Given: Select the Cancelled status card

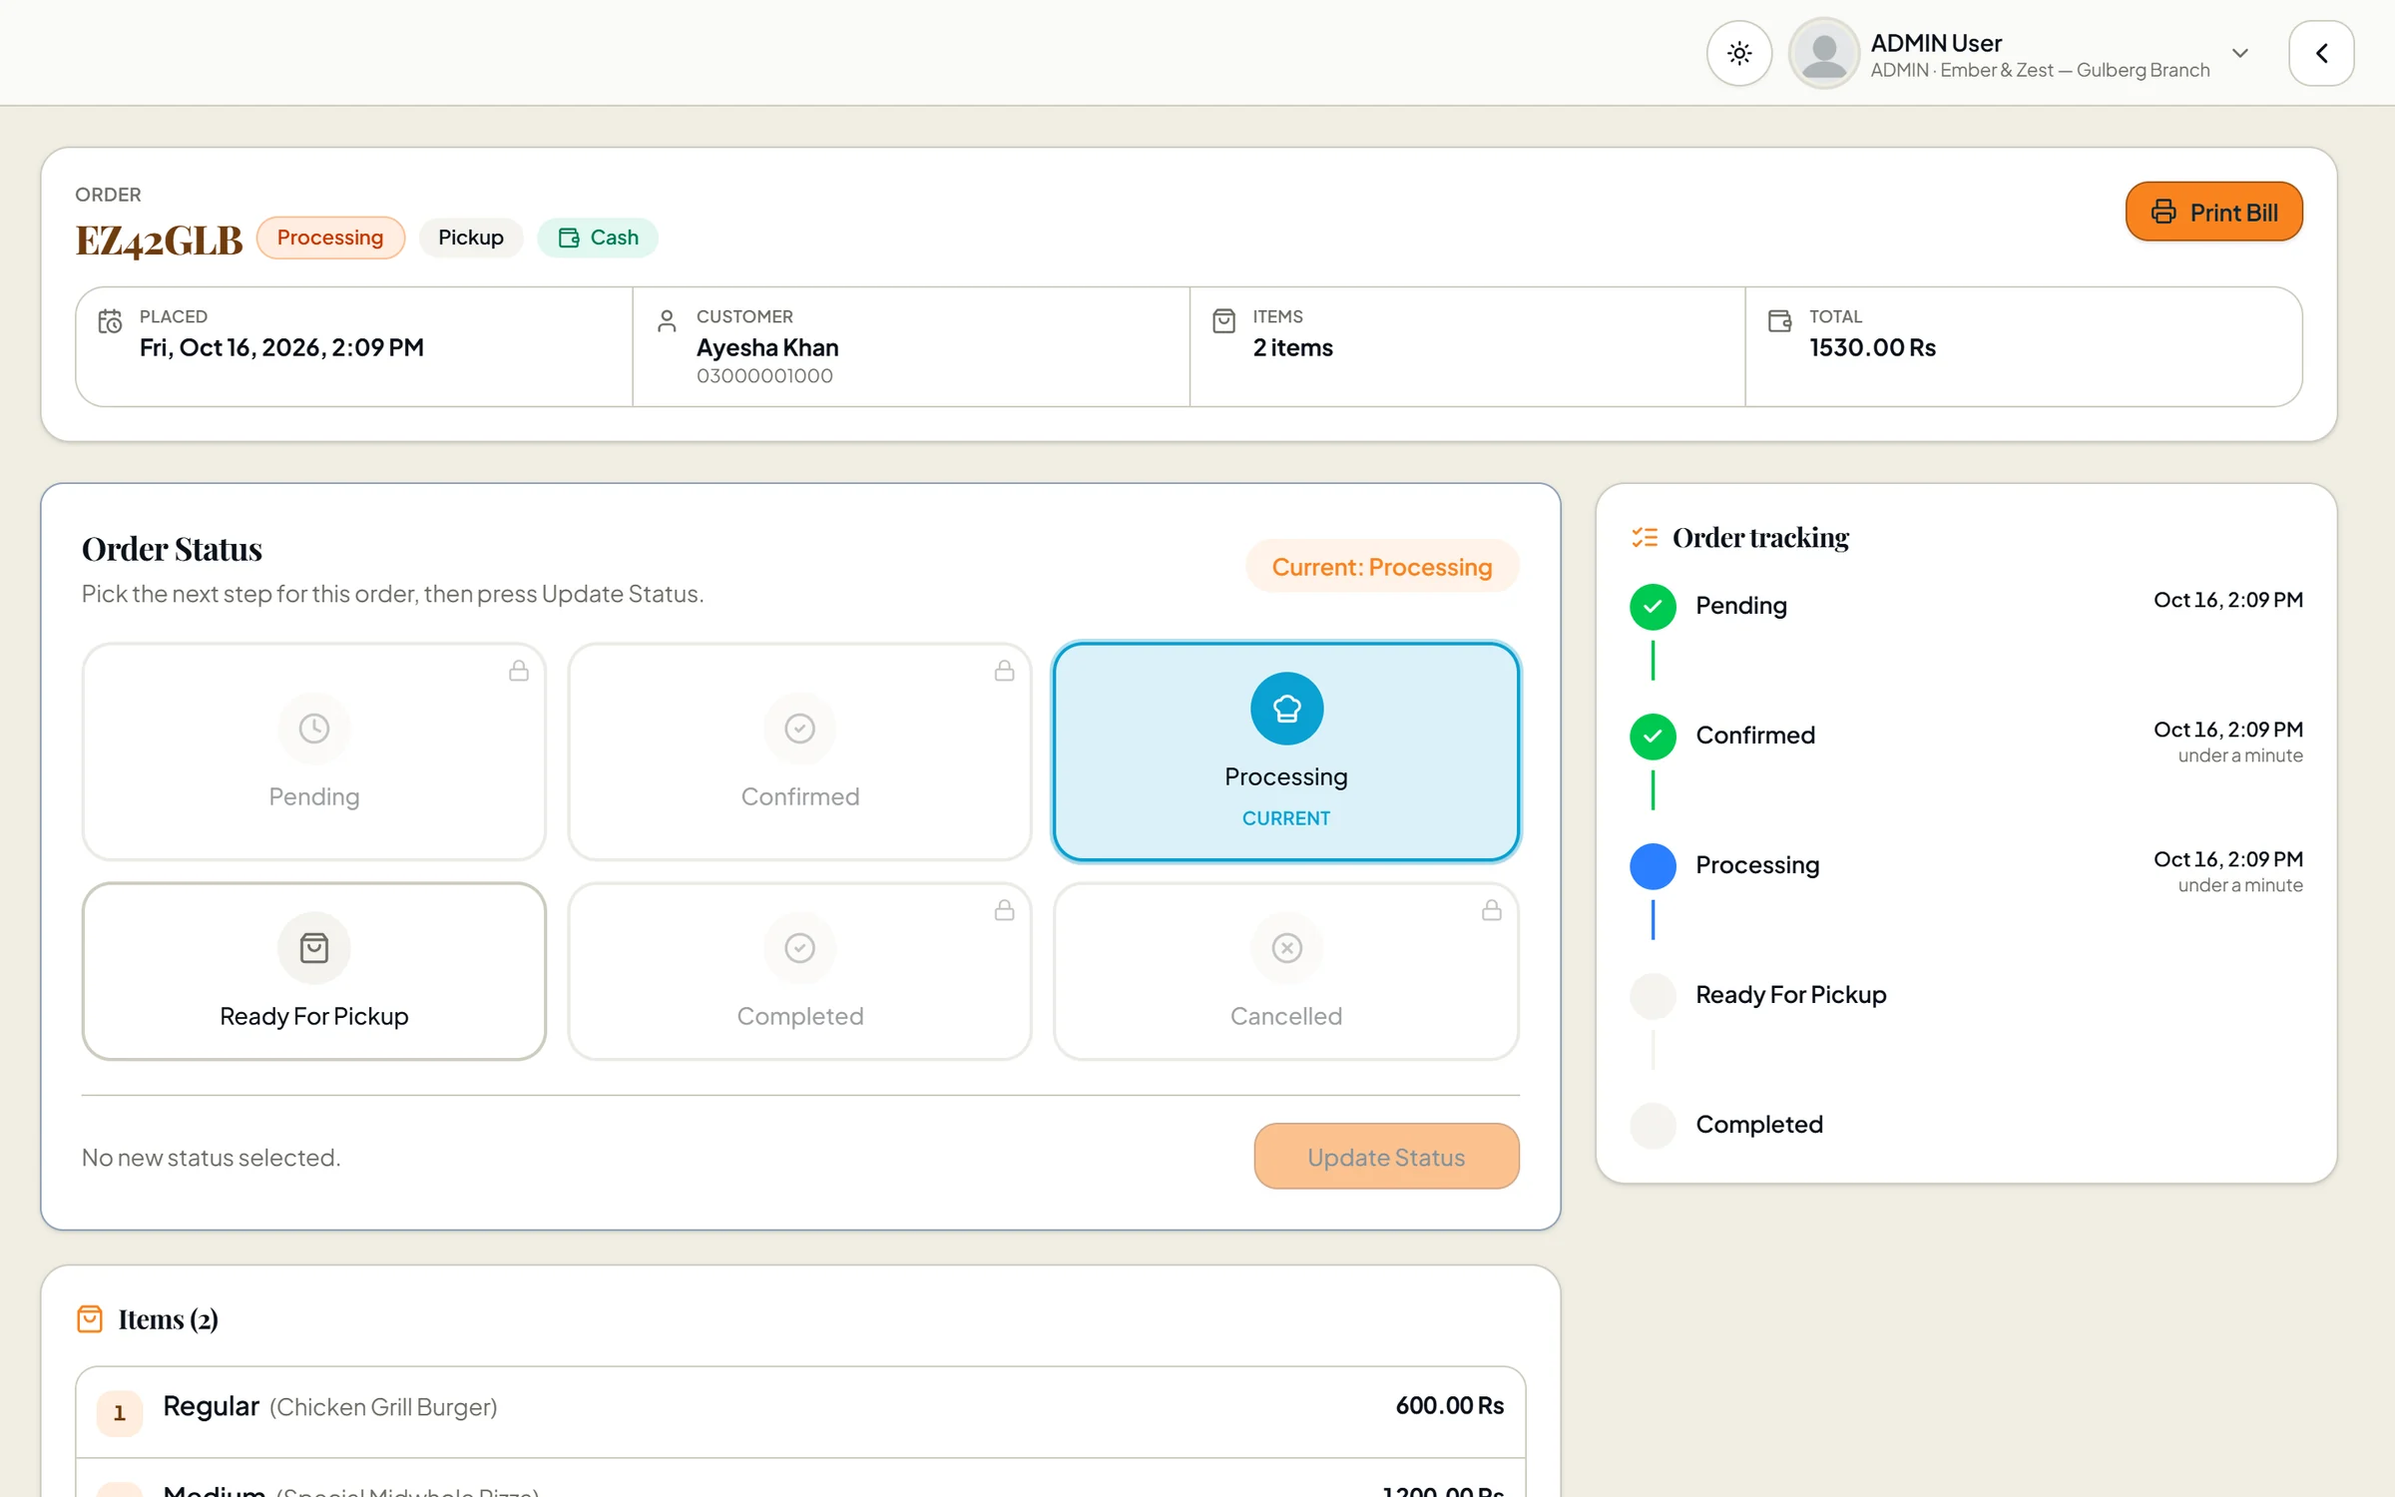Looking at the screenshot, I should tap(1286, 971).
